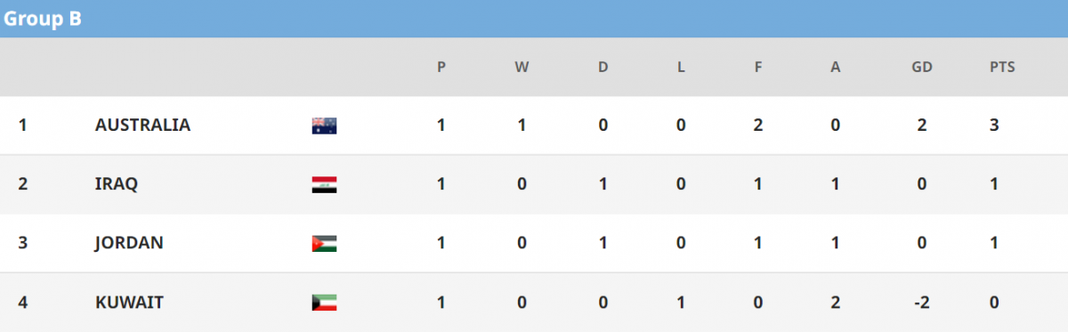Click the GD column header

tap(922, 67)
